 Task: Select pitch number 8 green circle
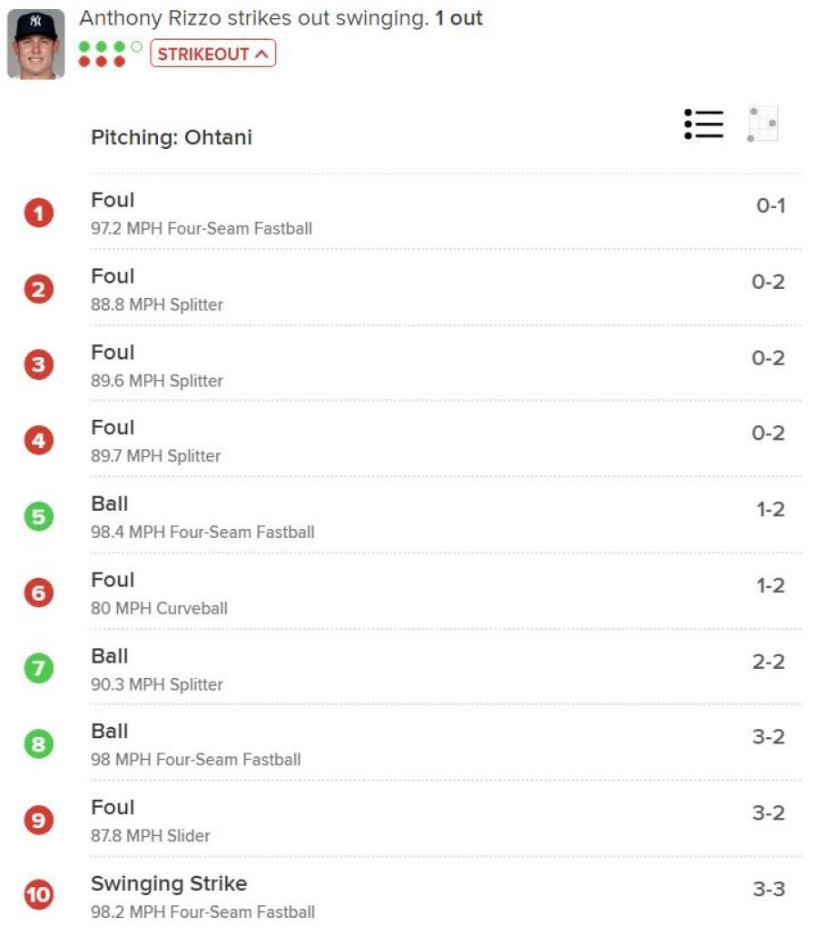click(x=39, y=744)
